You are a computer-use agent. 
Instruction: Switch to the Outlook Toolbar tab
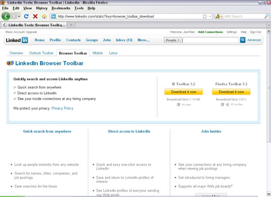tap(41, 53)
